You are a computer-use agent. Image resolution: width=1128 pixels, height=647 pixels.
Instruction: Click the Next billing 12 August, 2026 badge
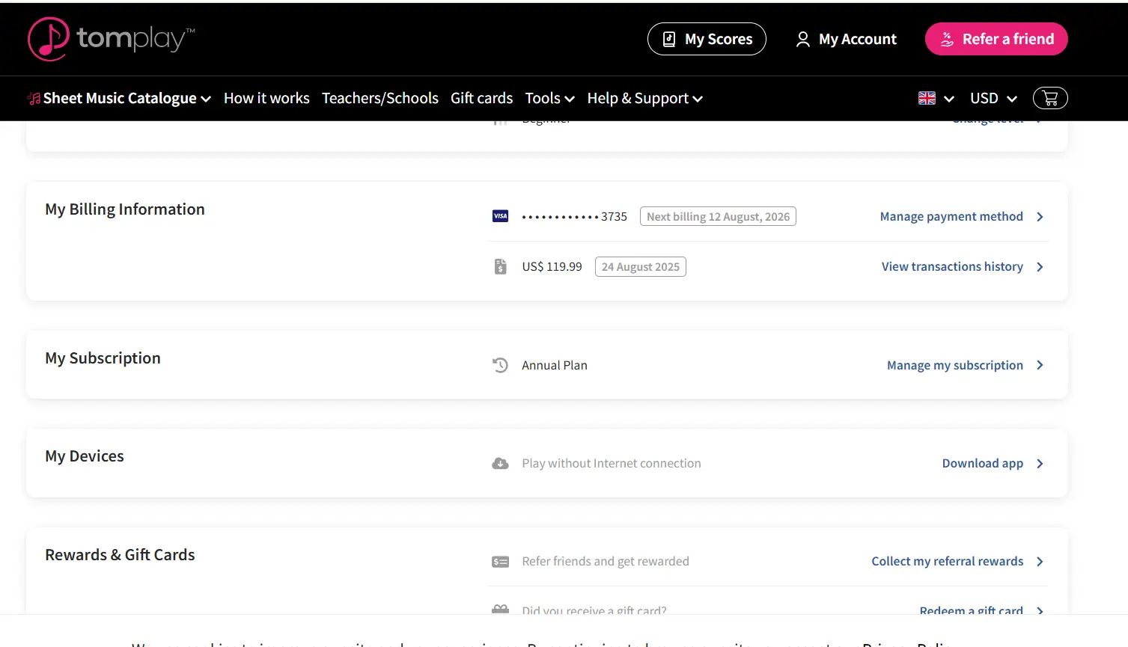click(x=718, y=216)
